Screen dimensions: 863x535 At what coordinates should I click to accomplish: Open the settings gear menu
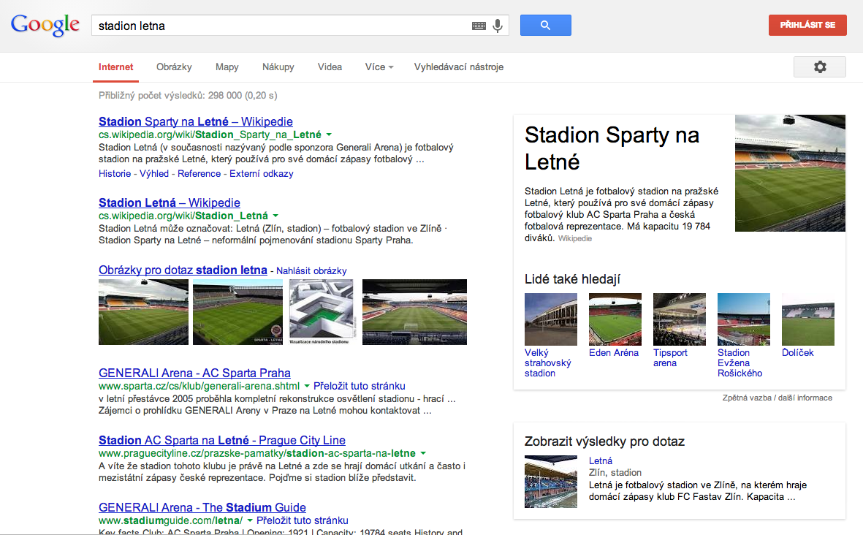(819, 67)
